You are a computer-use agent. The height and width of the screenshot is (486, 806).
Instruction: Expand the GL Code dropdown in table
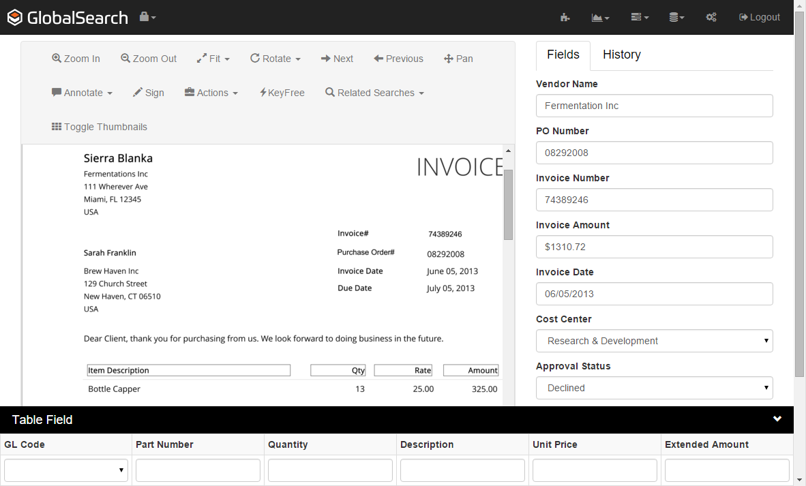tap(65, 470)
